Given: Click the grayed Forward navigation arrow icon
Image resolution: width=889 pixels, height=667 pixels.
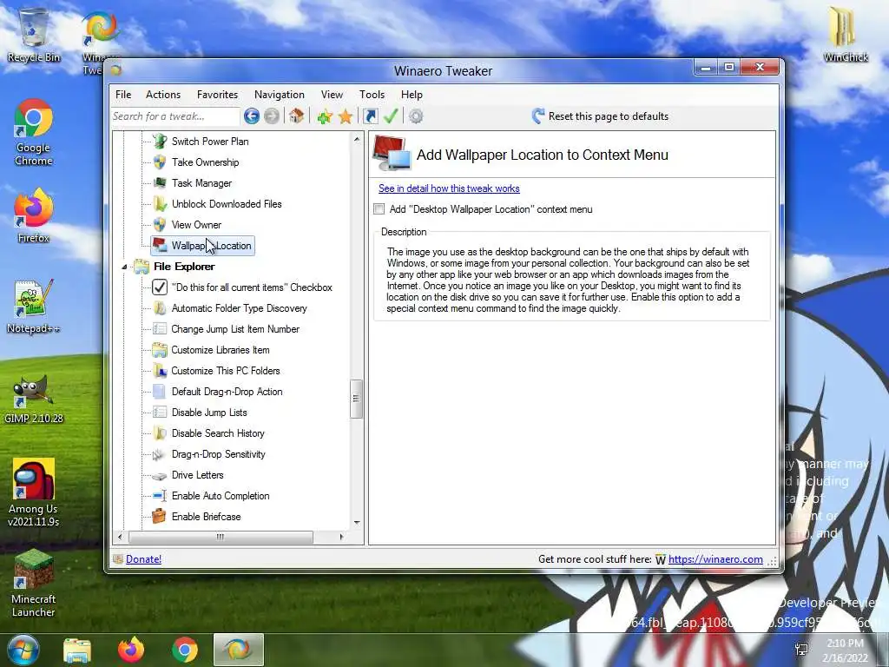Looking at the screenshot, I should pos(272,116).
